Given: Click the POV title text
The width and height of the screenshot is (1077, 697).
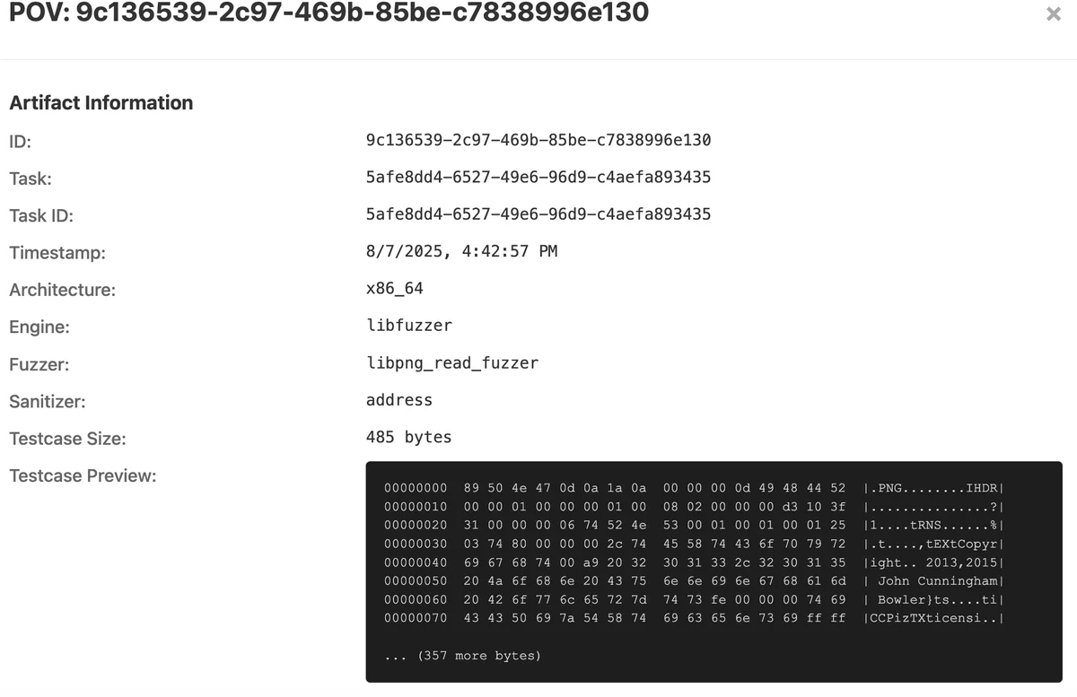Looking at the screenshot, I should coord(328,13).
